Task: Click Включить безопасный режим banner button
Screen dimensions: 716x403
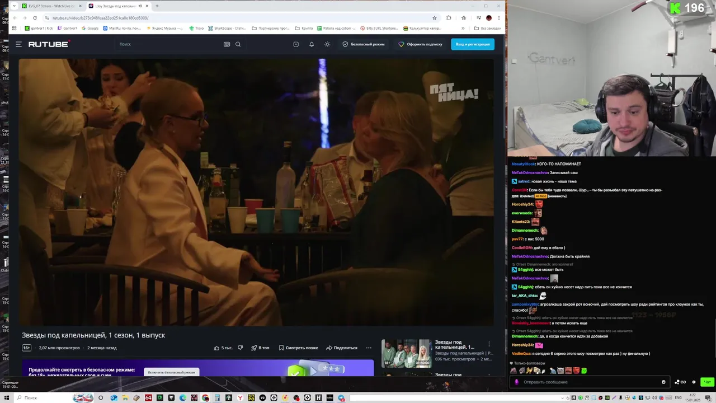Action: pos(172,372)
